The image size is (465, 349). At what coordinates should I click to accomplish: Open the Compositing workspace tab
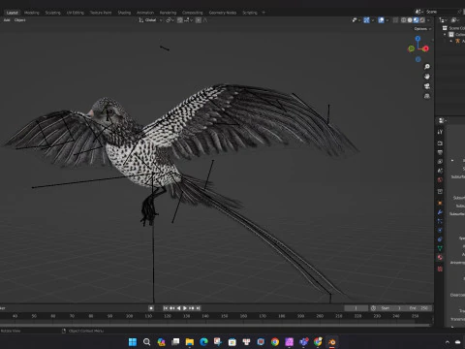coord(193,13)
